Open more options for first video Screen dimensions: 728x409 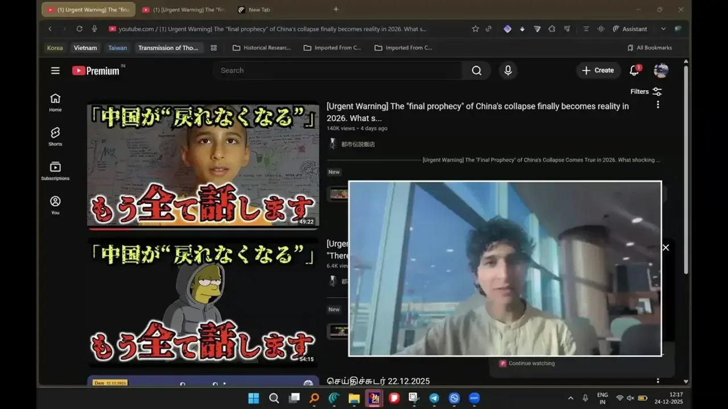pyautogui.click(x=658, y=105)
